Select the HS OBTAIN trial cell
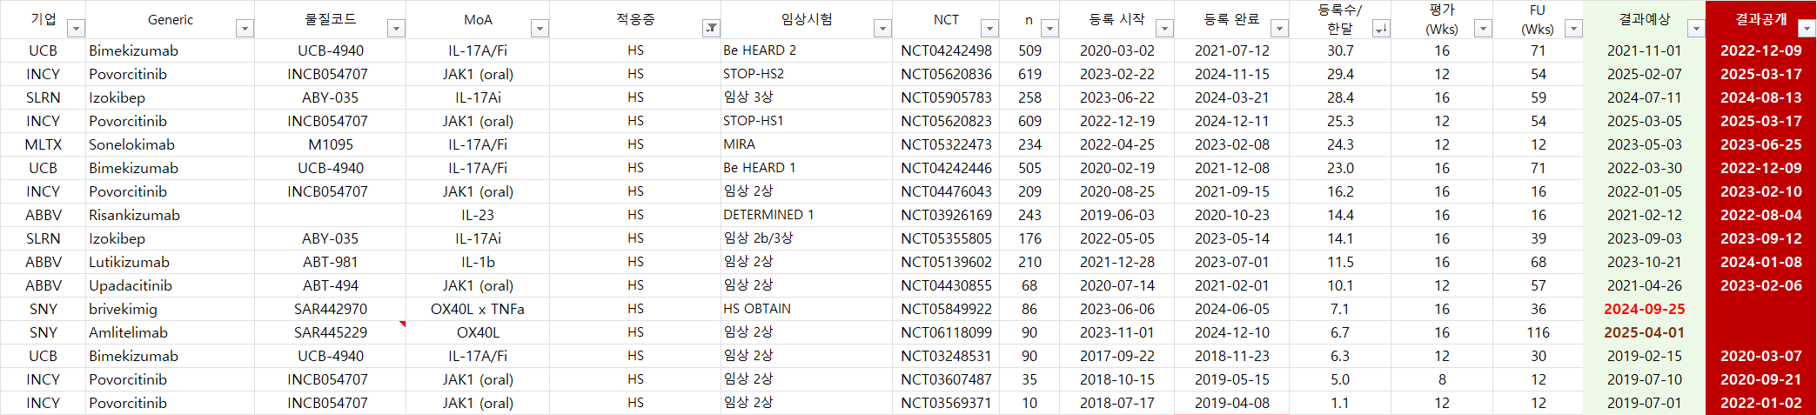 [807, 309]
